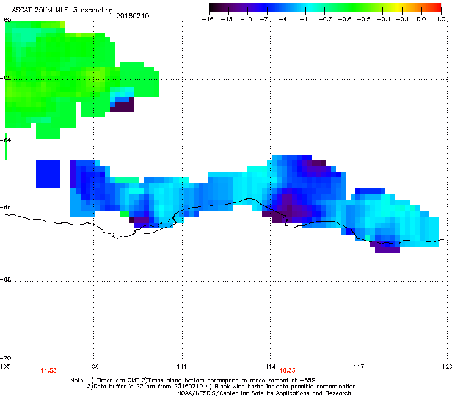Click the 117 longitude label
This screenshot has height=397, width=452.
coord(359,366)
